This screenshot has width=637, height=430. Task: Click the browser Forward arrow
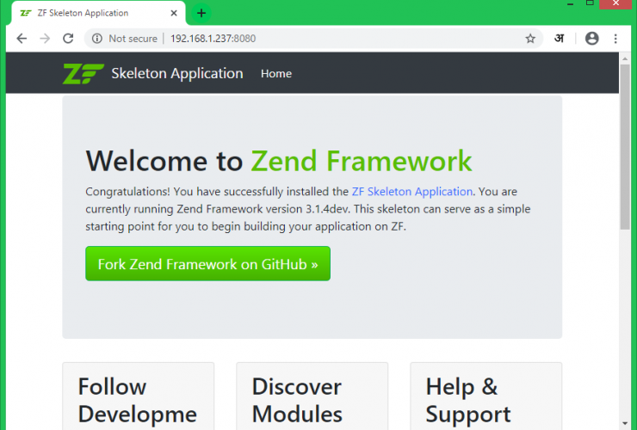click(x=45, y=39)
